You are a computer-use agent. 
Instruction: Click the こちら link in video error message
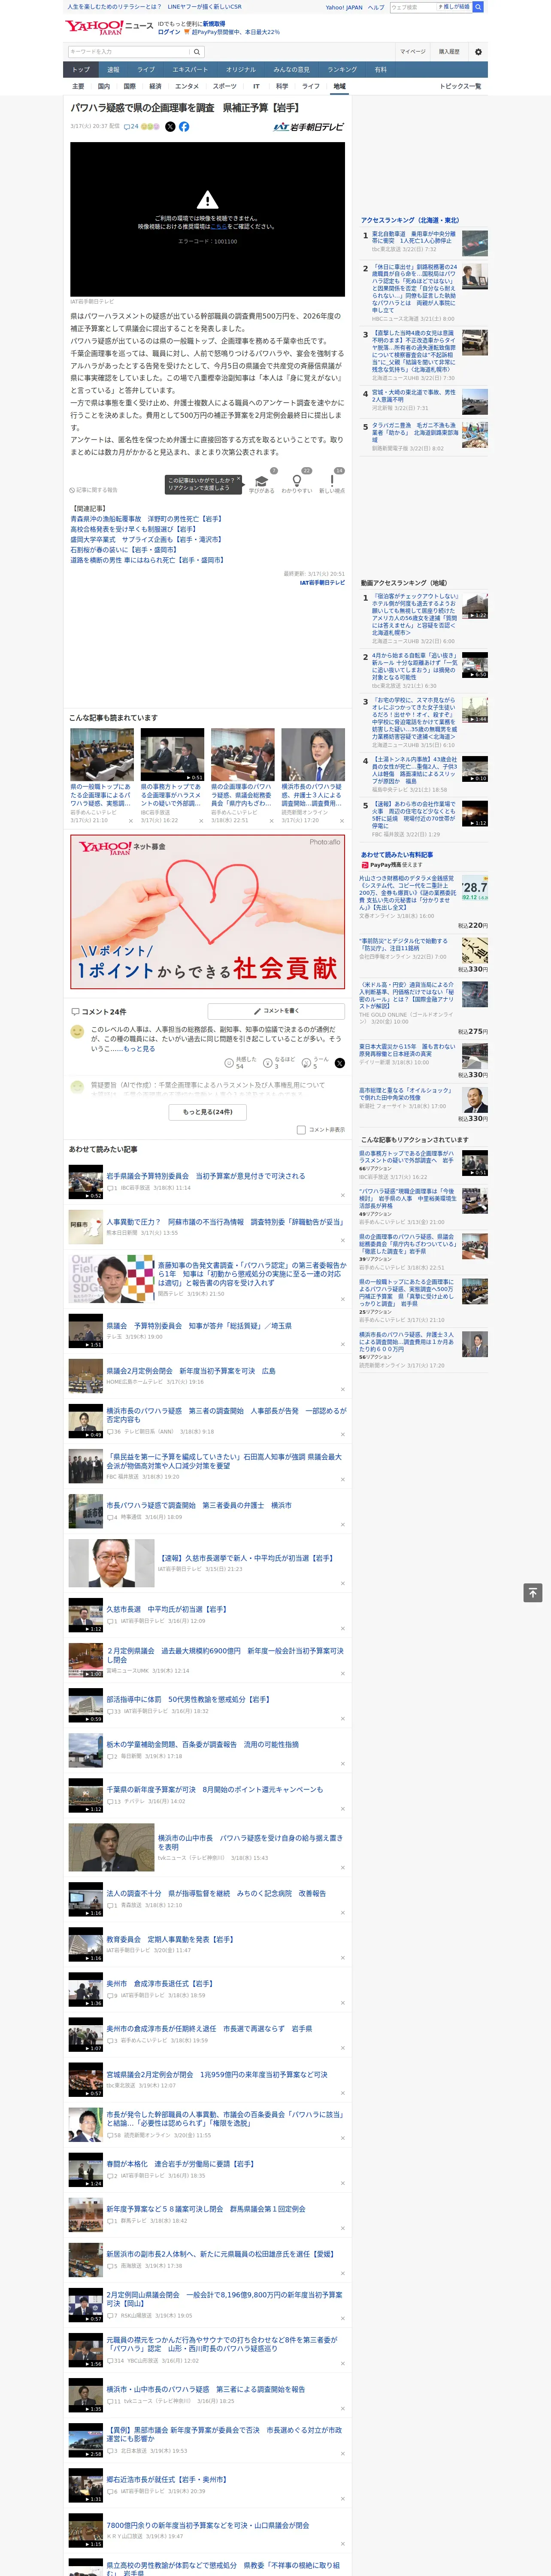[x=218, y=227]
